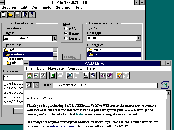Click the magnifier with globe search icon
Image resolution: width=174 pixels, height=130 pixels.
(x=70, y=76)
